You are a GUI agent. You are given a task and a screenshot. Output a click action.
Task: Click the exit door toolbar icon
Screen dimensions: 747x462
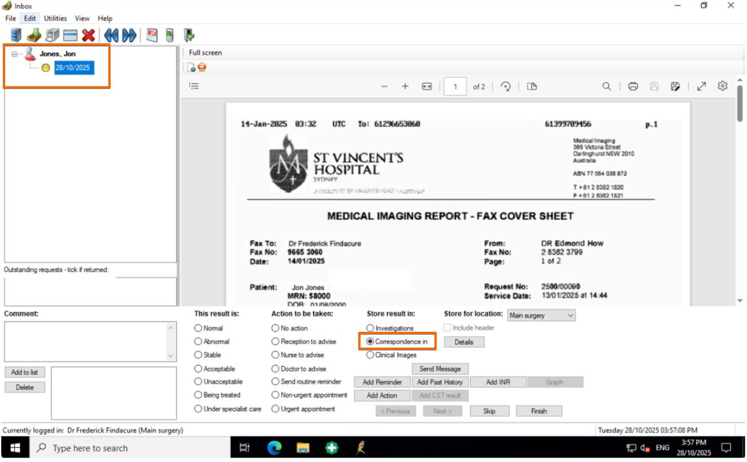tap(189, 35)
